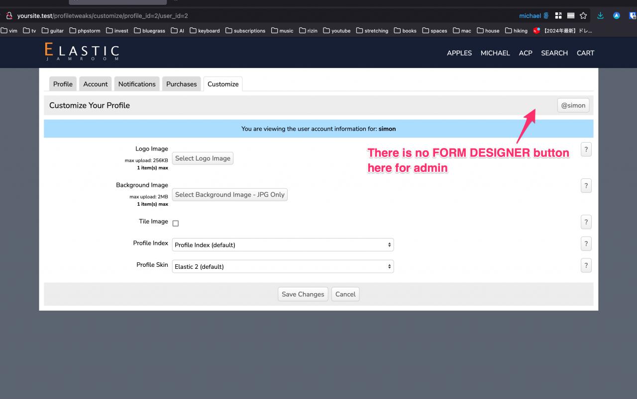Click Select Logo Image button

[203, 159]
